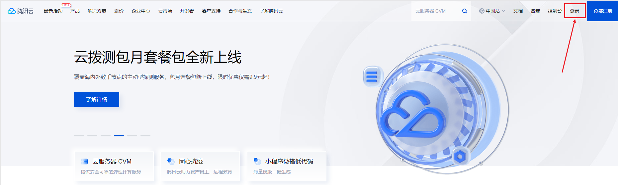Viewport: 618px width, 185px height.
Task: Open the 小程序微搭低代码 card title
Action: (289, 162)
